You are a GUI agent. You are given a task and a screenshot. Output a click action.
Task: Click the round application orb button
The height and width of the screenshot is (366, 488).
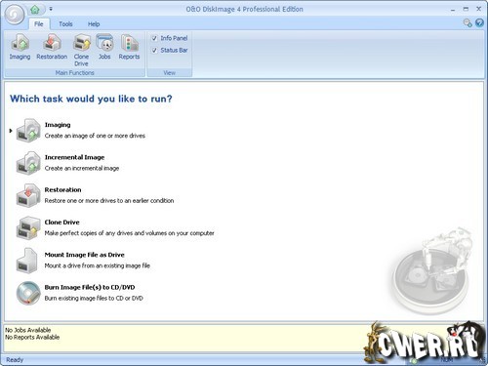click(15, 15)
